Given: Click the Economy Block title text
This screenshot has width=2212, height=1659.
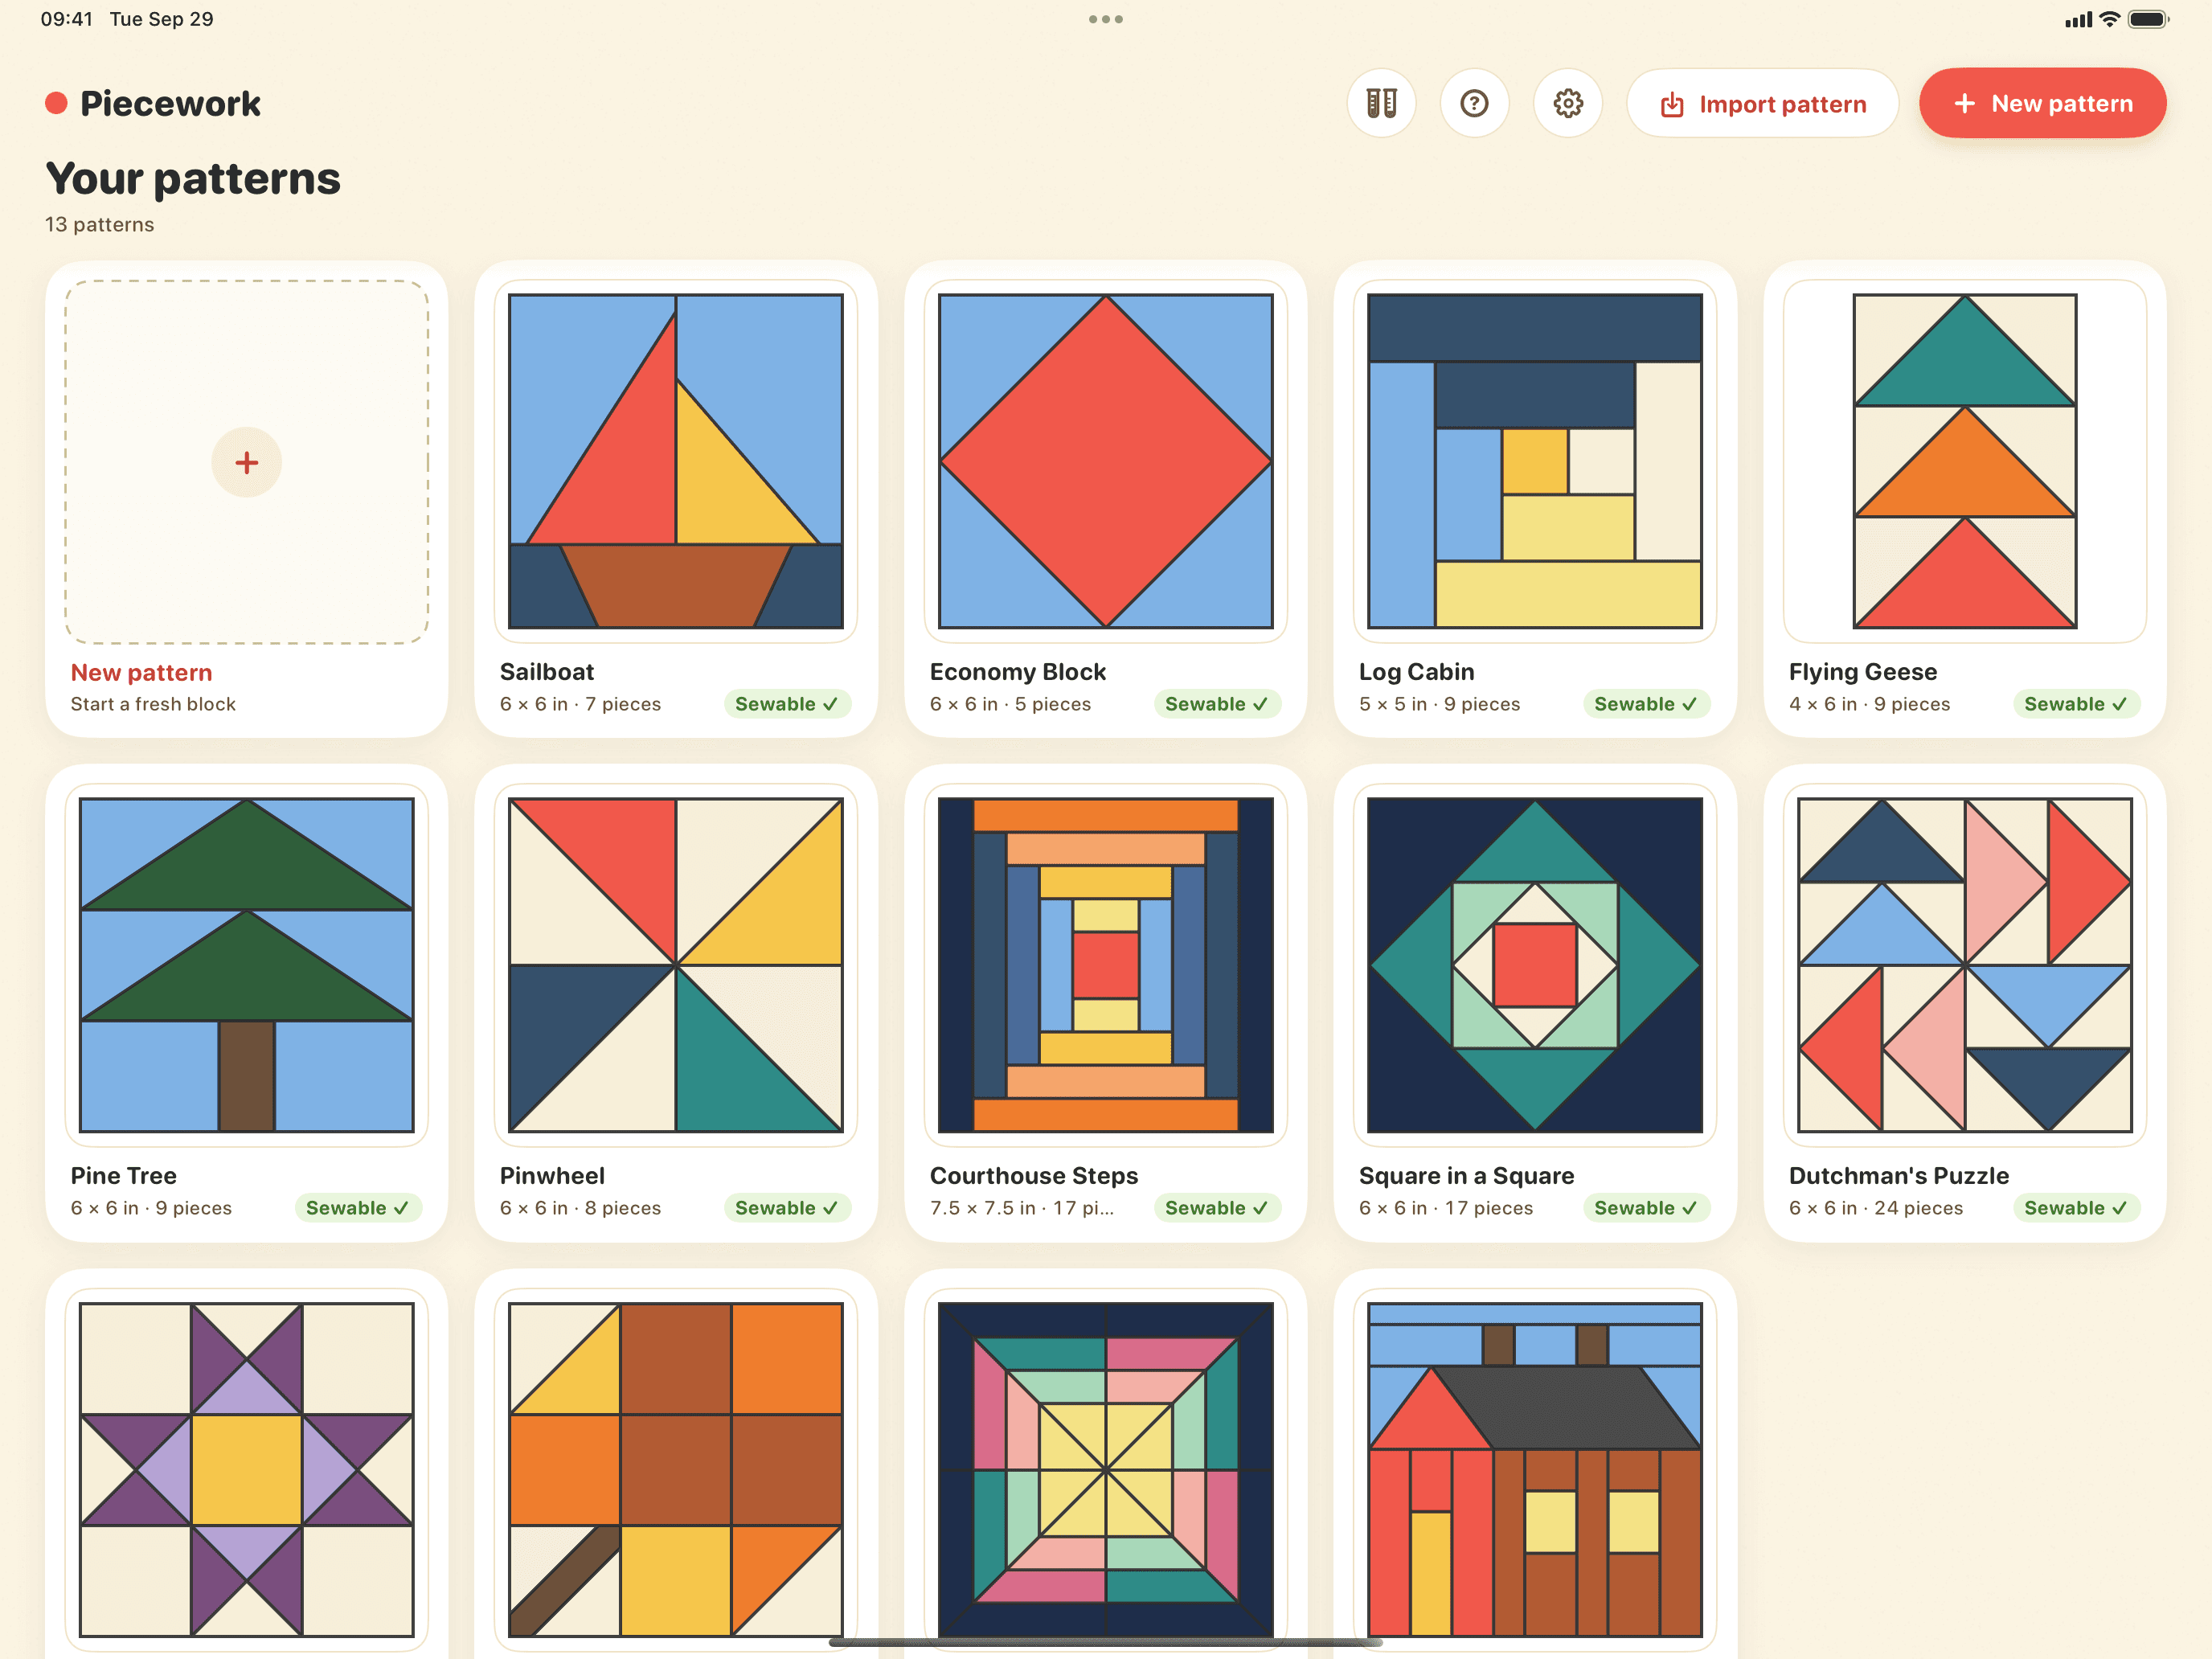Looking at the screenshot, I should point(1017,672).
